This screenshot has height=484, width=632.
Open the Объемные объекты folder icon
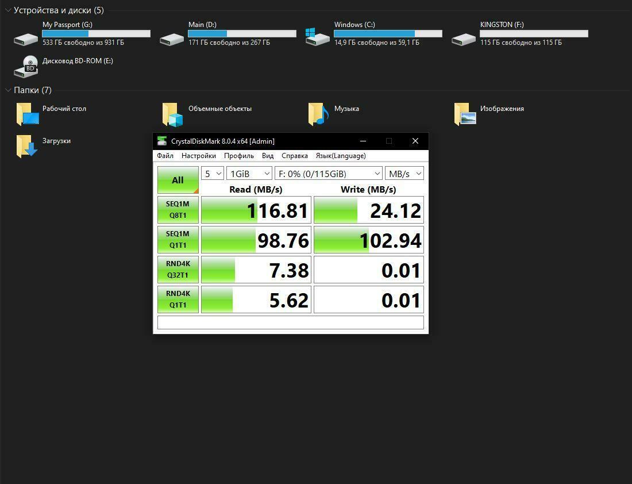coord(172,114)
